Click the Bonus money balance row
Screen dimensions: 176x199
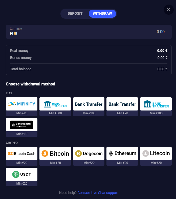pyautogui.click(x=89, y=58)
